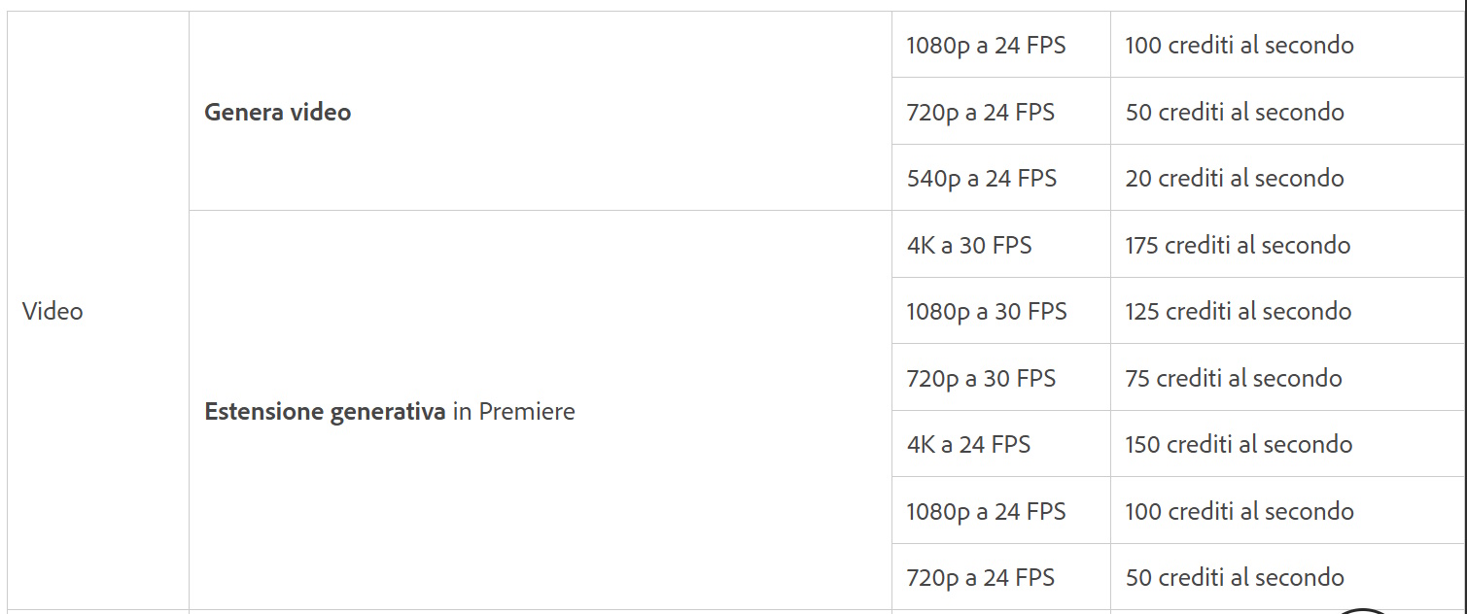
Task: Select the 175 crediti al secondo cell
Action: 1238,246
